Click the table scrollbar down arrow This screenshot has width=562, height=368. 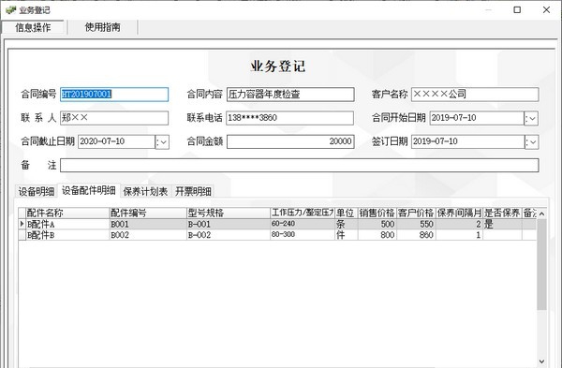point(542,361)
